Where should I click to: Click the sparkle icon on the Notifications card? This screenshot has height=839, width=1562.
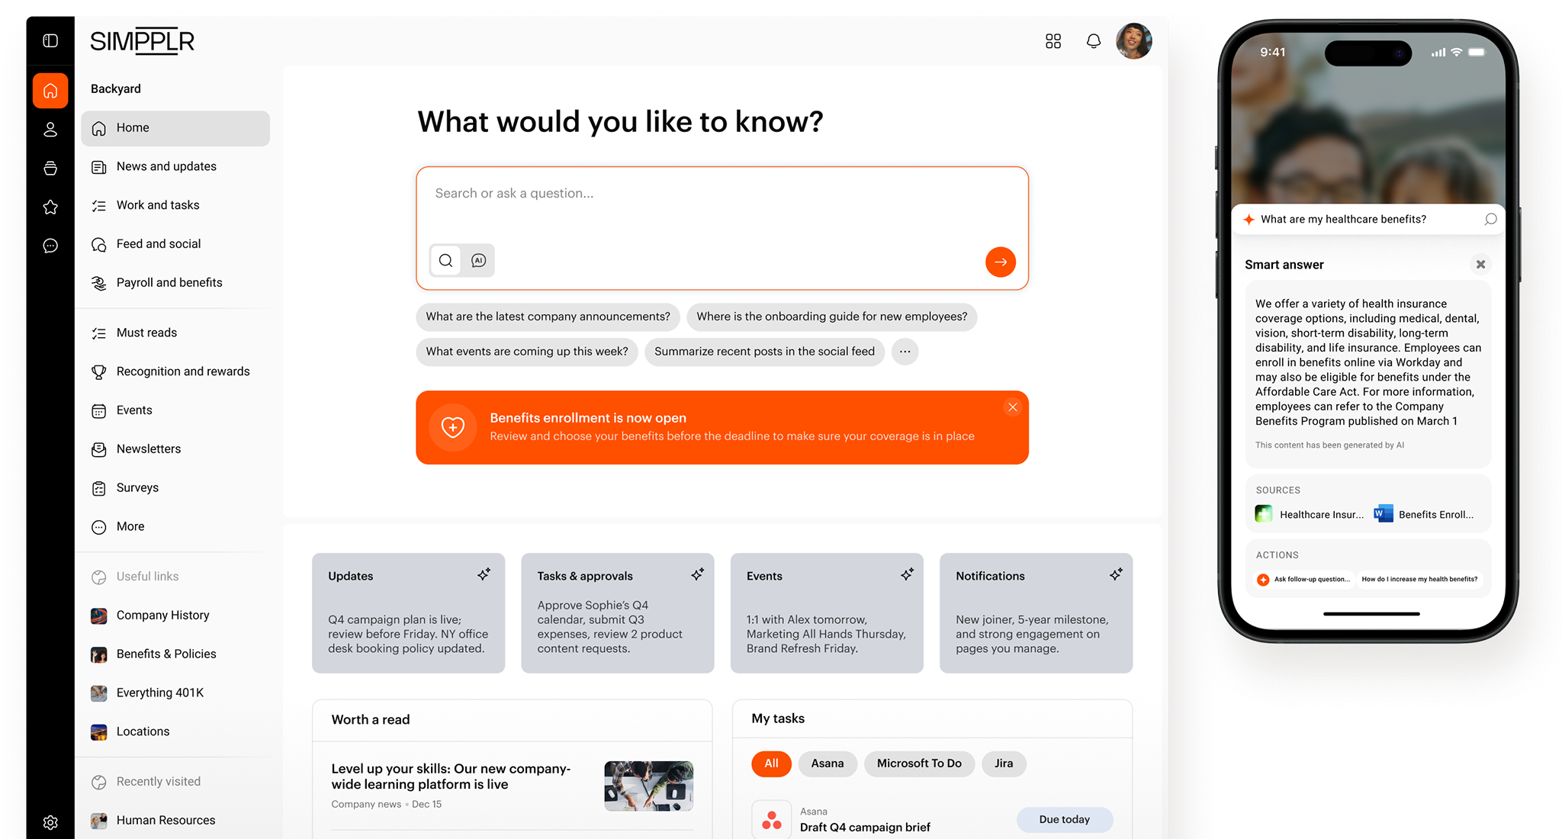pyautogui.click(x=1115, y=574)
